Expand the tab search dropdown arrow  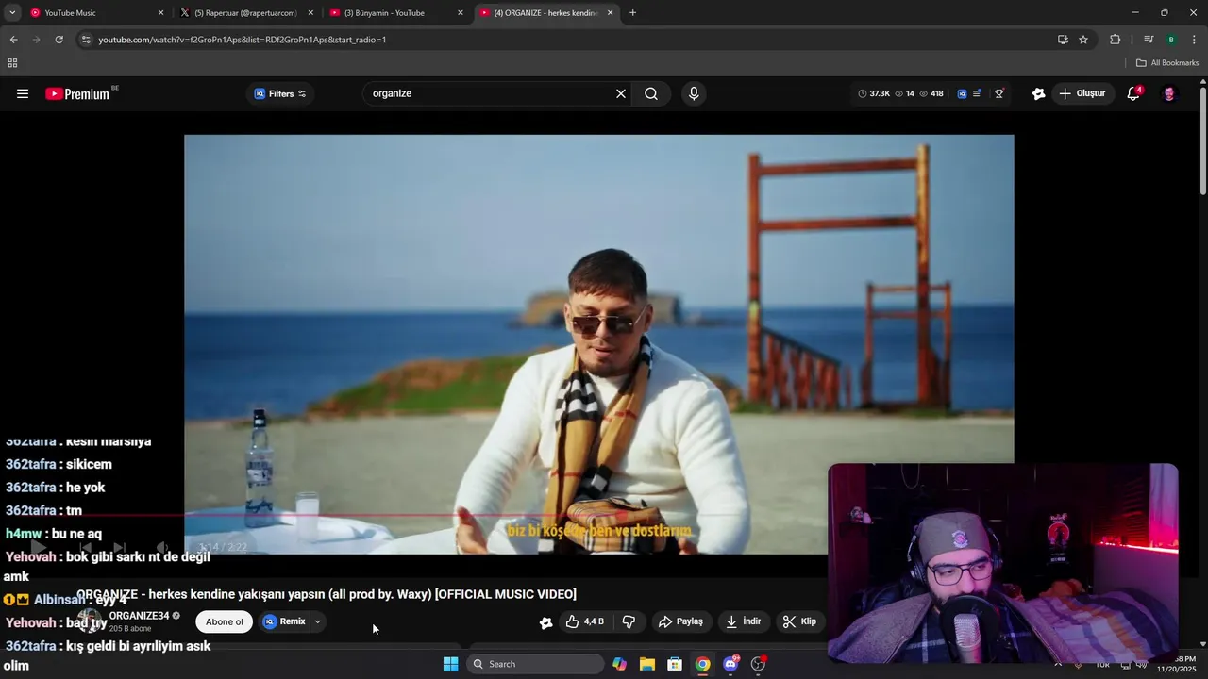(12, 13)
